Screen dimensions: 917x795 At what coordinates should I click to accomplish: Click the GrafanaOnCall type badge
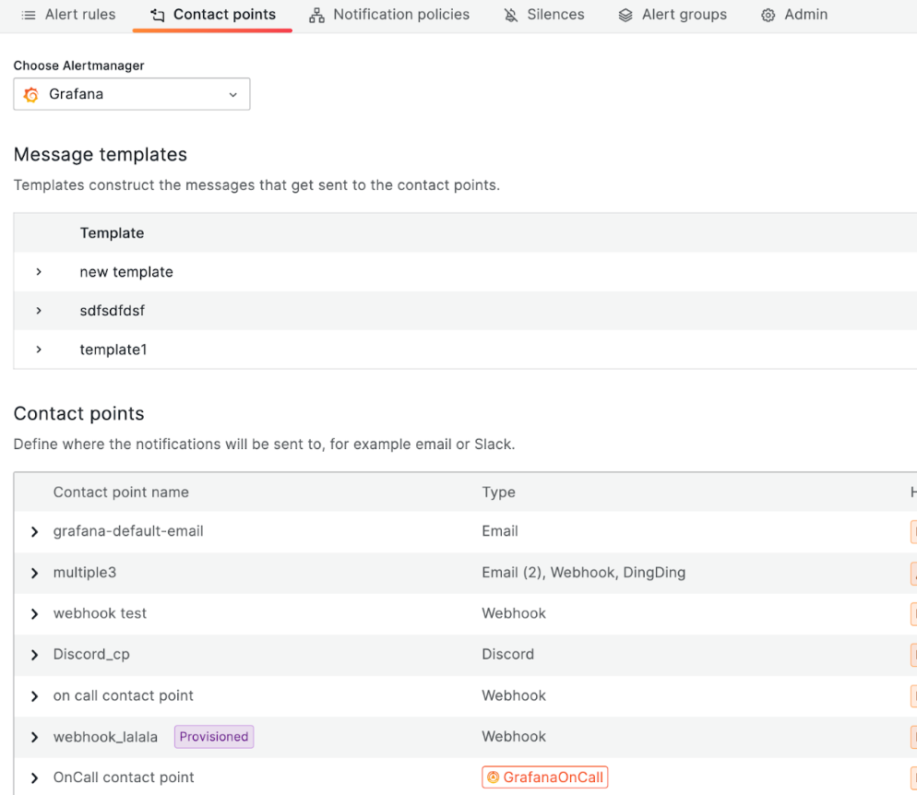tap(544, 777)
